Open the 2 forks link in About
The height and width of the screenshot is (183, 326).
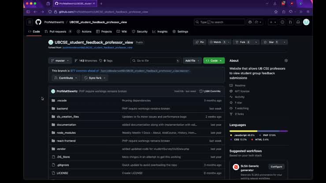237,114
